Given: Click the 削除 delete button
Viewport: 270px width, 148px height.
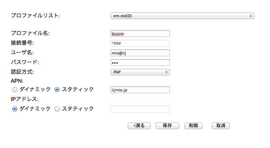Looking at the screenshot, I should click(x=194, y=126).
